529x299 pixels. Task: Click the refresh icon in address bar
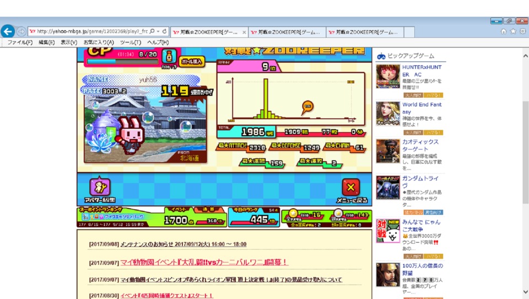click(x=164, y=31)
